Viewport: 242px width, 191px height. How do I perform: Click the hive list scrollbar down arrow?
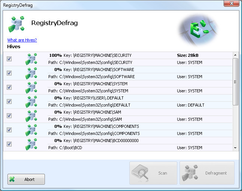[235, 148]
